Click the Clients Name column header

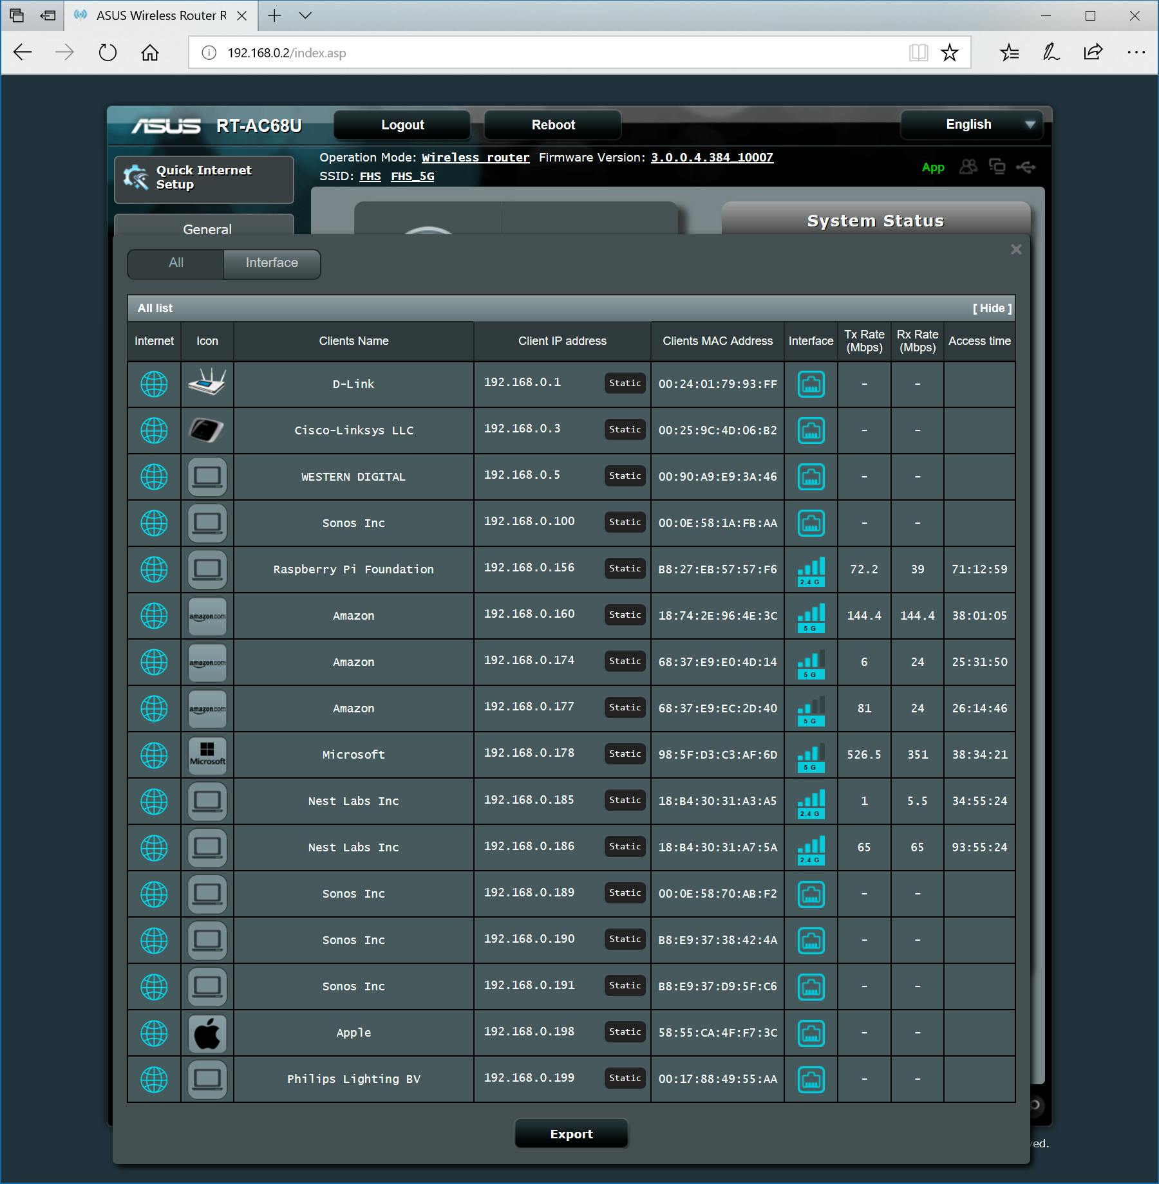tap(353, 341)
